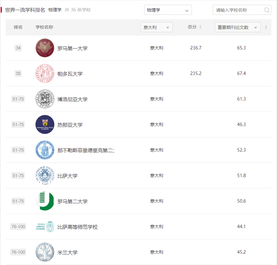Click the 总分 value 236.7
The width and height of the screenshot is (277, 265).
coord(196,48)
